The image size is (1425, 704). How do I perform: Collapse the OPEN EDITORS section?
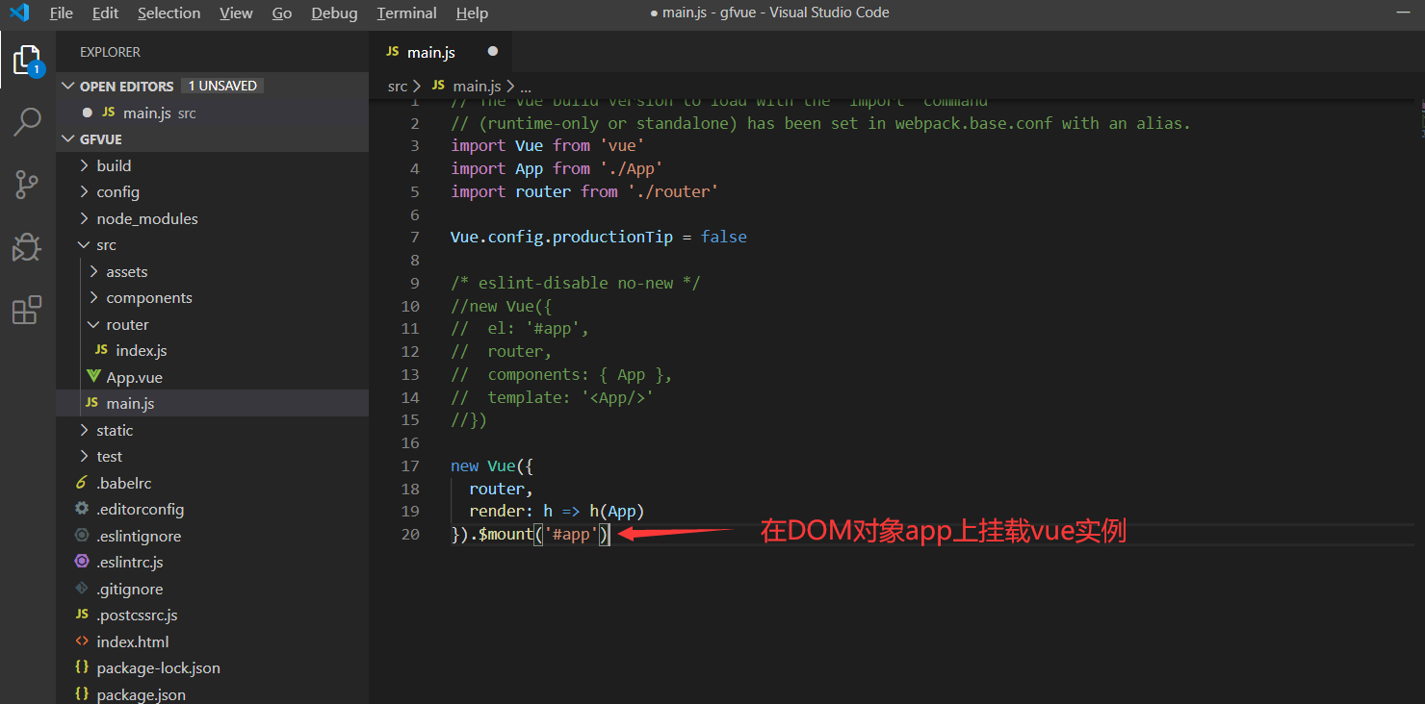tap(67, 86)
